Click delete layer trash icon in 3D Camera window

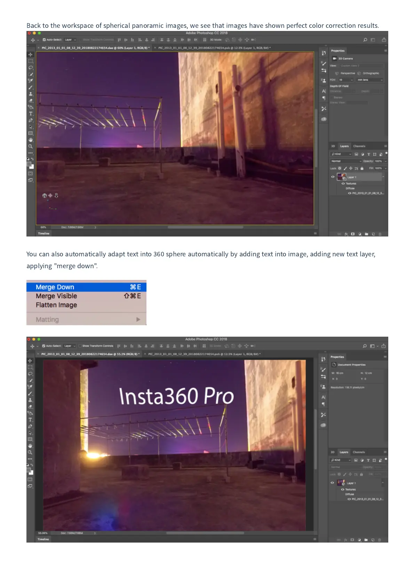point(380,234)
